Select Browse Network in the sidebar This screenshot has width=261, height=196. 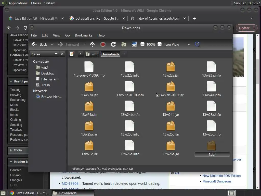tap(49, 97)
